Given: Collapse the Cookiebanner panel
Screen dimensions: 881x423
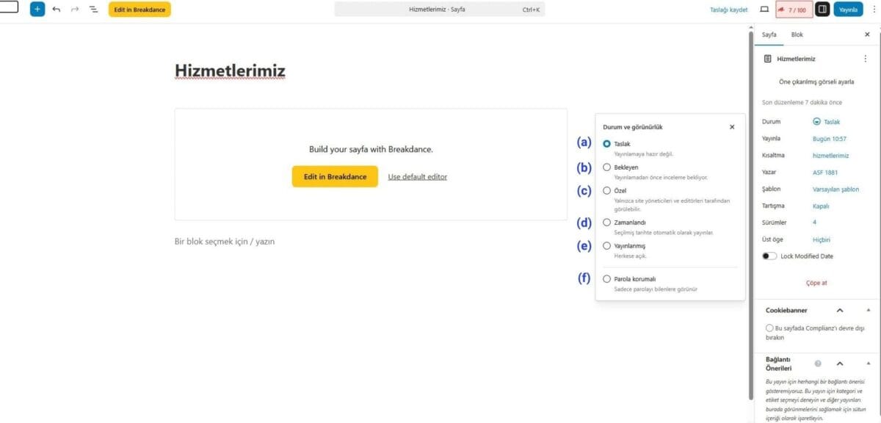Looking at the screenshot, I should tap(839, 310).
